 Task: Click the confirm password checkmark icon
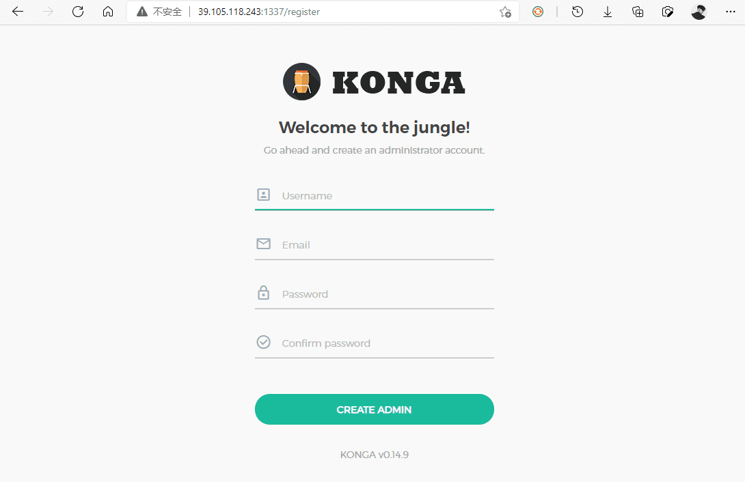[264, 342]
